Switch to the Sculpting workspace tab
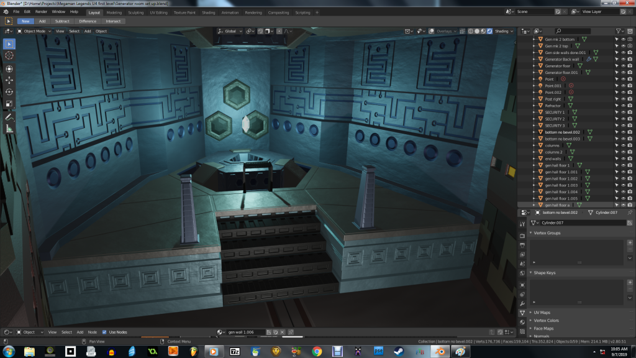This screenshot has height=358, width=636. pyautogui.click(x=135, y=12)
